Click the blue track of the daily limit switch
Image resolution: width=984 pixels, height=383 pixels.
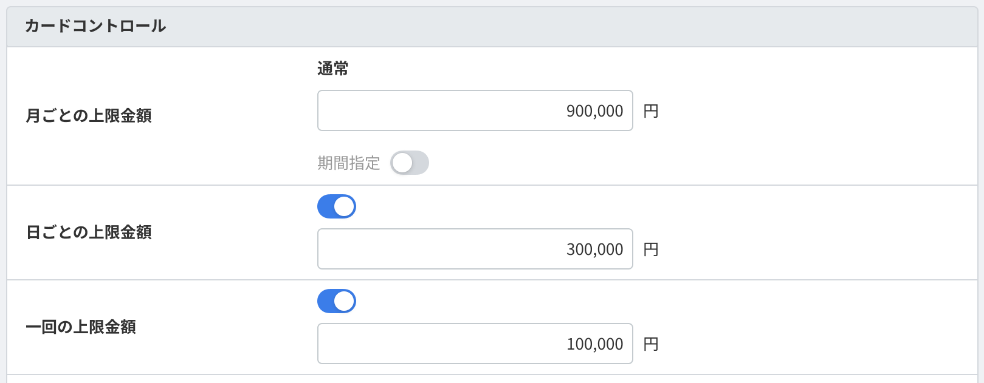(327, 206)
